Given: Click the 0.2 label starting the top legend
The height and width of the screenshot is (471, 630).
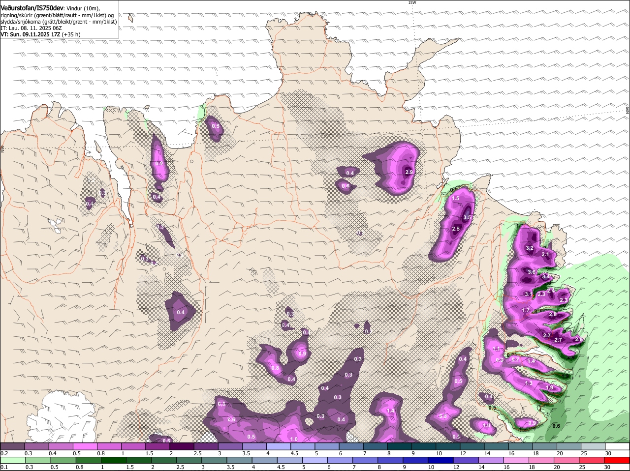Looking at the screenshot, I should pos(4,453).
